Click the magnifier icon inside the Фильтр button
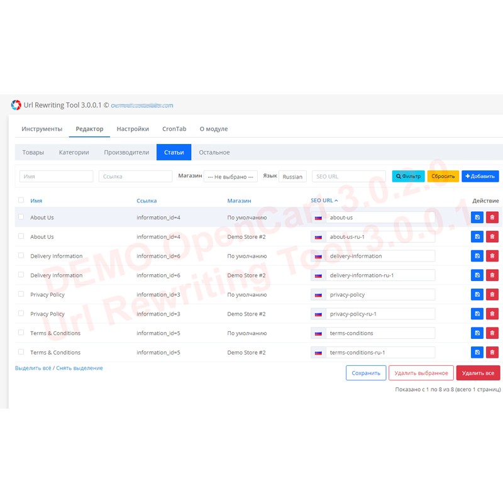Screen dimensions: 503x503 pos(398,176)
